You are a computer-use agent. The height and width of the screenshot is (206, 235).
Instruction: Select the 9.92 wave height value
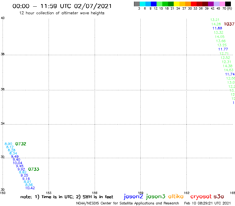coord(21,169)
